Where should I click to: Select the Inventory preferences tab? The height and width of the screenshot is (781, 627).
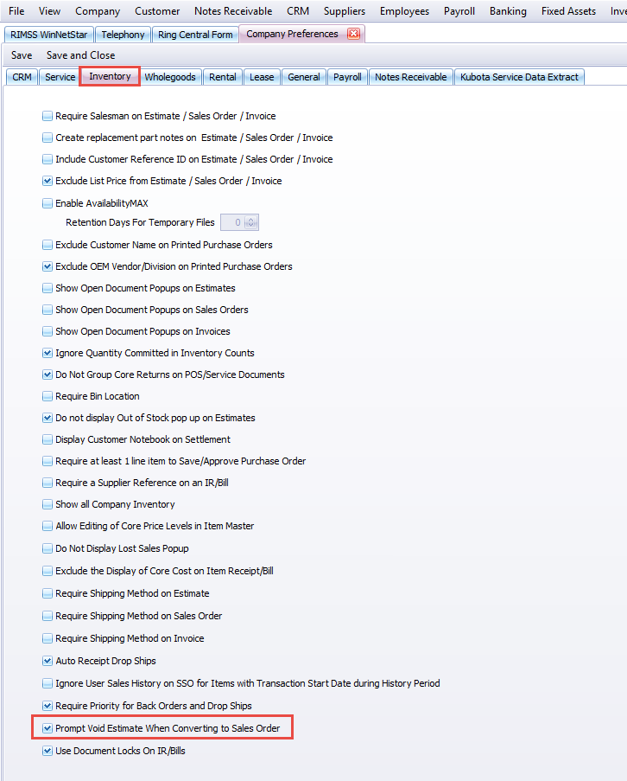pyautogui.click(x=110, y=76)
